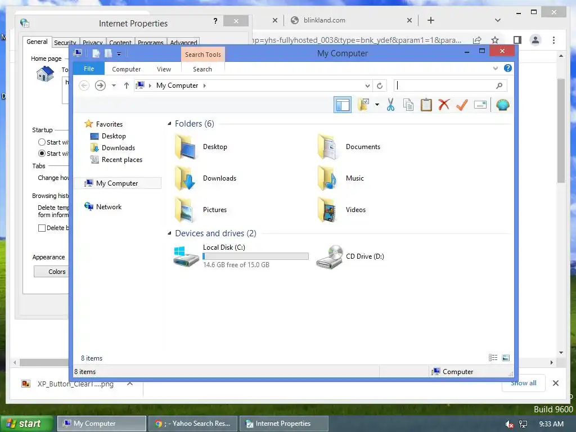Click the Classic Shell settings shell icon

[x=502, y=105]
